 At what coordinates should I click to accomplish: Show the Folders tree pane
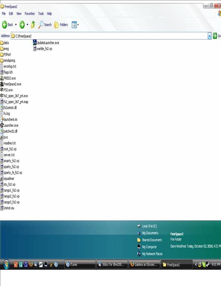click(x=61, y=25)
